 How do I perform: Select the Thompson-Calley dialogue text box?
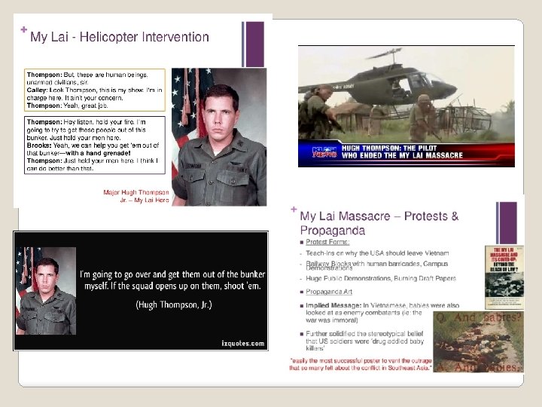point(95,90)
